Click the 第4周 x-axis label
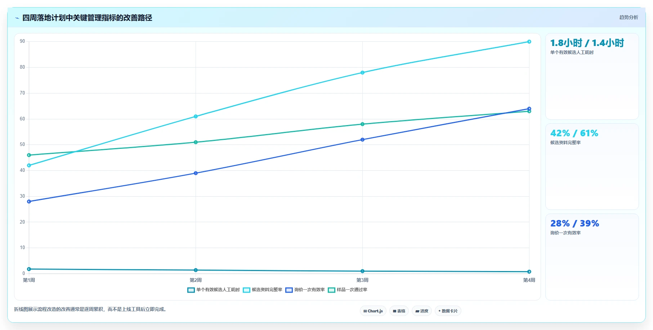This screenshot has height=330, width=653. tap(529, 280)
